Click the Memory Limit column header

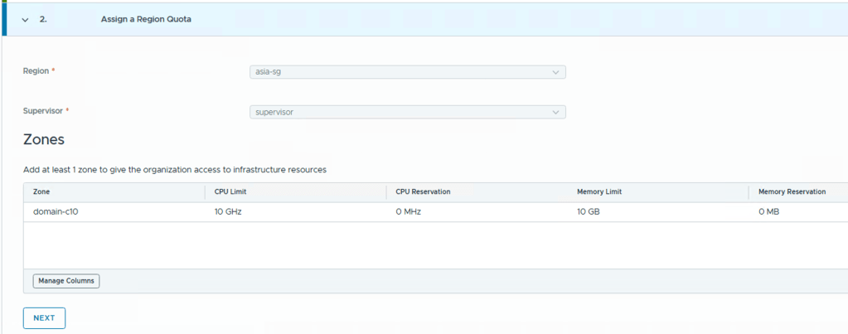[x=599, y=191]
